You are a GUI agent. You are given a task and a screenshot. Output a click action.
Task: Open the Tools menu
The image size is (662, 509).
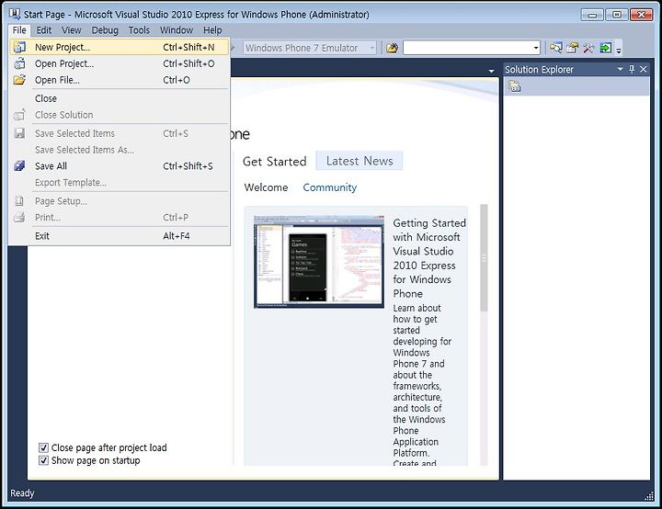(x=139, y=30)
